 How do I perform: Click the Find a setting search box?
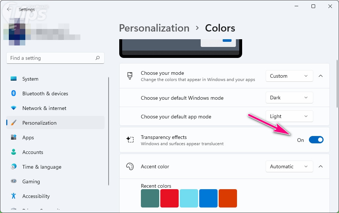click(51, 58)
